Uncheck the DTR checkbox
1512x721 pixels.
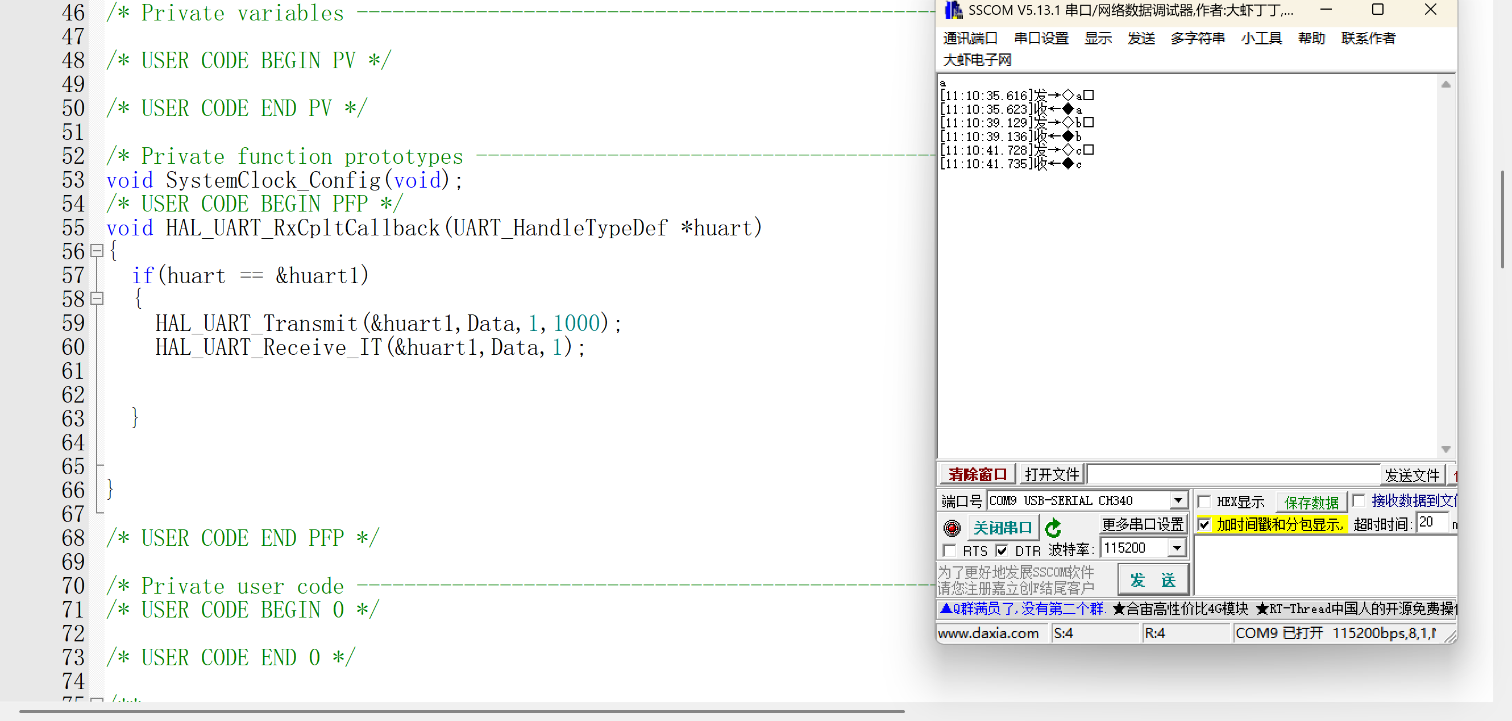(x=1002, y=550)
